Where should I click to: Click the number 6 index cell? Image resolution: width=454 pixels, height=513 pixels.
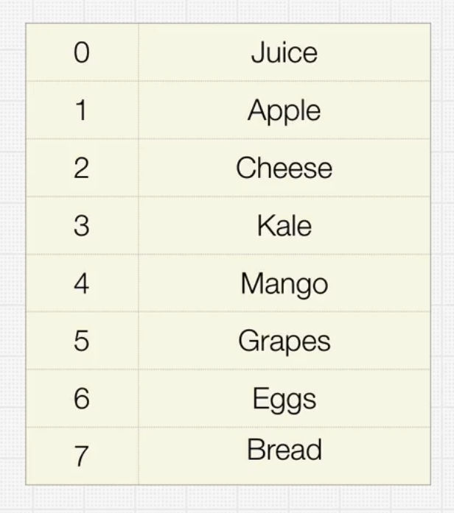pyautogui.click(x=82, y=398)
